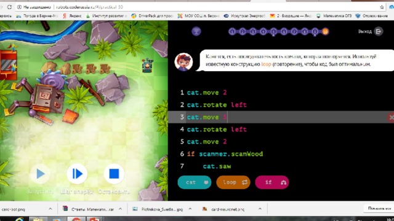Viewport: 394px width, 221px height.
Task: Insert an if condition block
Action: (x=272, y=182)
